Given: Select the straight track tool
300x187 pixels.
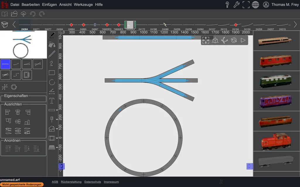Looking at the screenshot, I should pyautogui.click(x=5, y=64).
